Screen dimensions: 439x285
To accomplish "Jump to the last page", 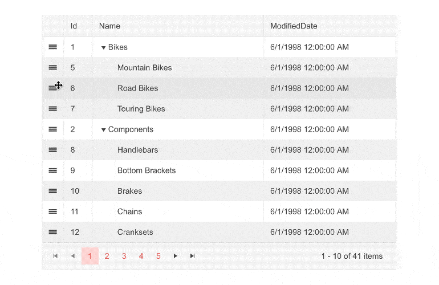I will tap(192, 256).
